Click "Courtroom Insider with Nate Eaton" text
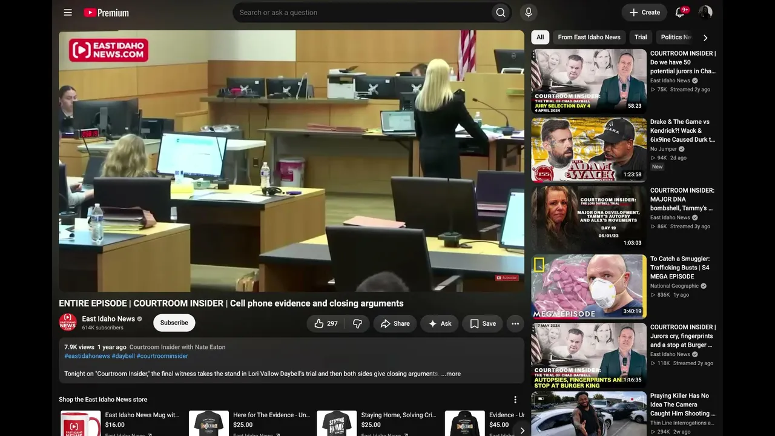 [177, 347]
